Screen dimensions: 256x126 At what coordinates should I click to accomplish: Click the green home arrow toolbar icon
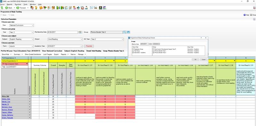tap(2, 8)
